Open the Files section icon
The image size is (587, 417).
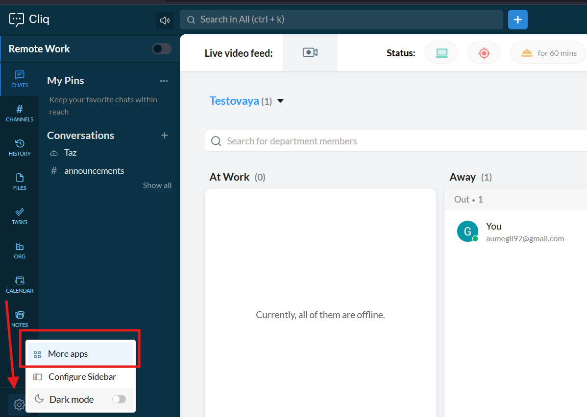[x=20, y=182]
